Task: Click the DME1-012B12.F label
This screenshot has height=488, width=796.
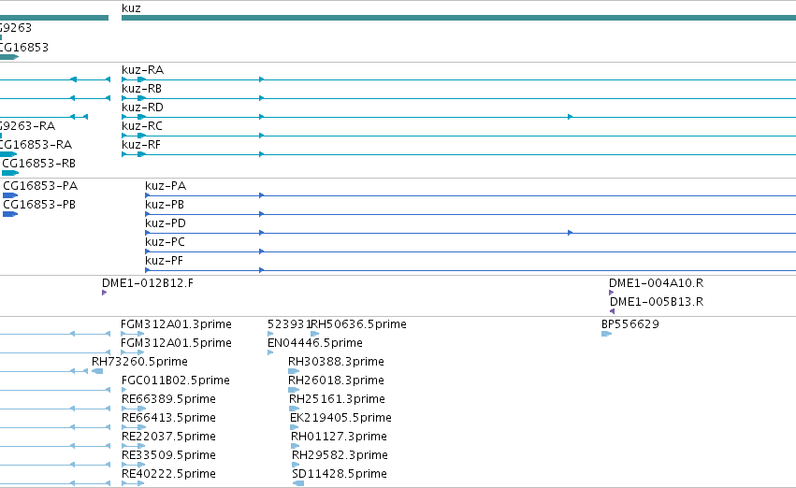Action: point(148,283)
